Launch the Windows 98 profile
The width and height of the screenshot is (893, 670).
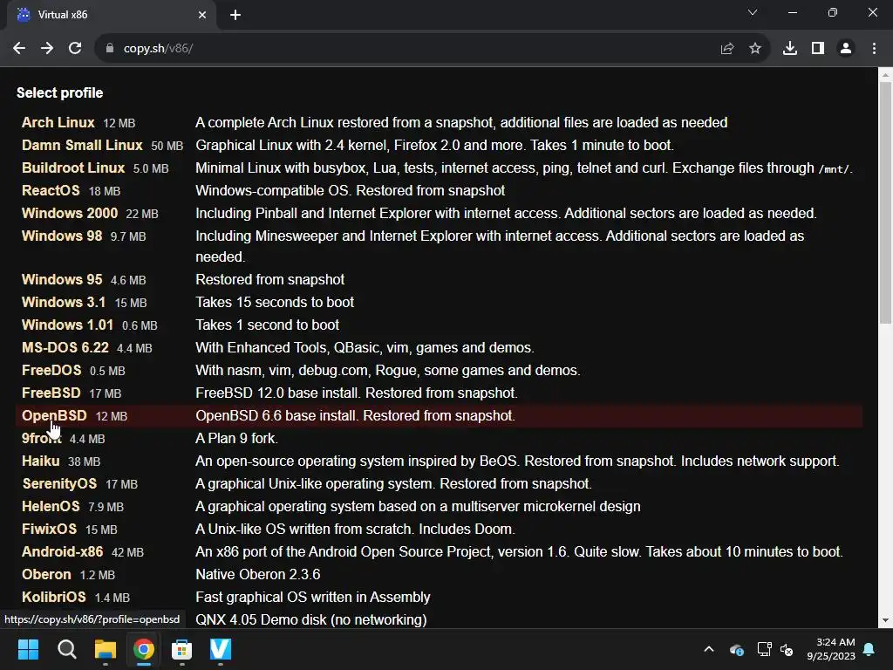coord(62,236)
